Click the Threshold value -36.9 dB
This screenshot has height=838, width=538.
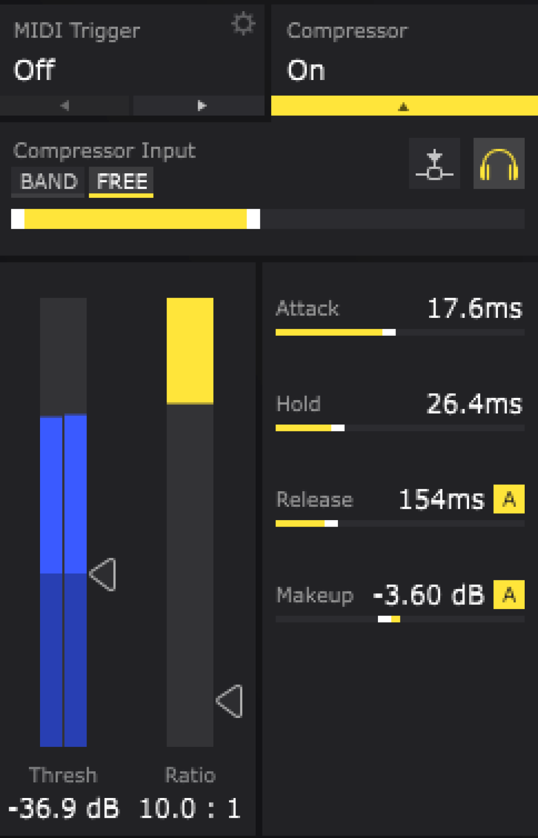tap(63, 808)
